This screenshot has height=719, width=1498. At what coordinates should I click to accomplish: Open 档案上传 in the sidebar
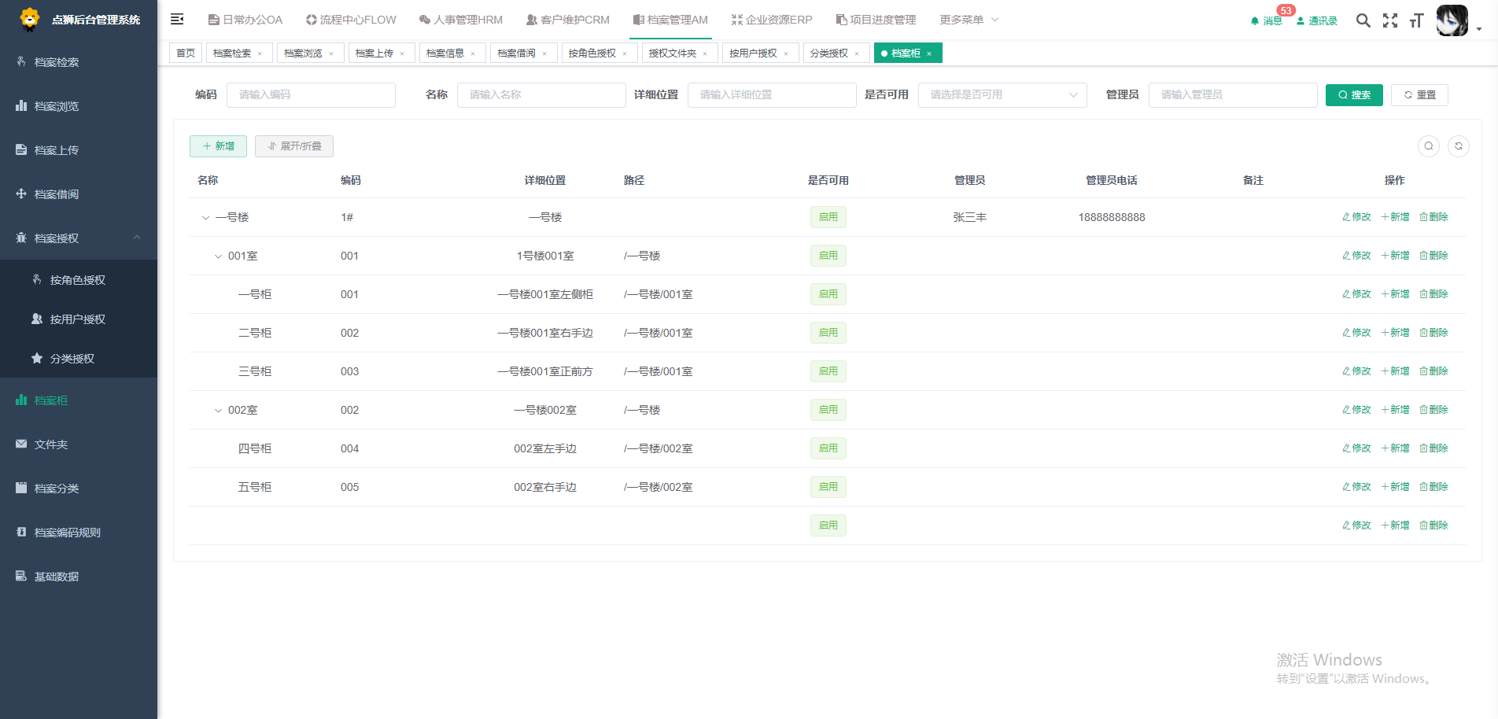pos(79,150)
